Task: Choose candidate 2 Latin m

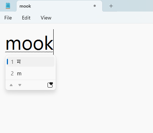Action: (x=31, y=74)
